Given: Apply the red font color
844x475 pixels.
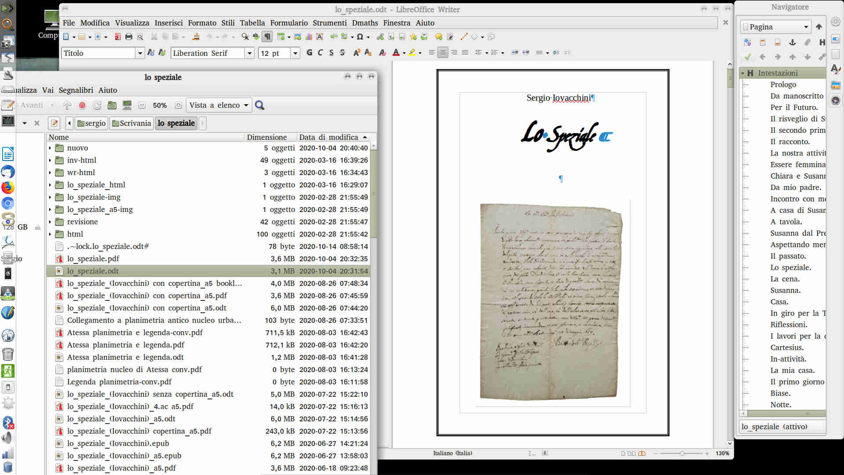Looking at the screenshot, I should [x=396, y=53].
